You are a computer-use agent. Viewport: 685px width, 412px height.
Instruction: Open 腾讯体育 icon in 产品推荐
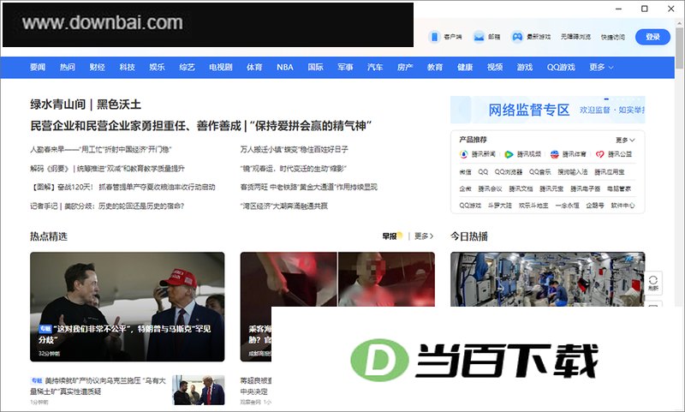(554, 154)
